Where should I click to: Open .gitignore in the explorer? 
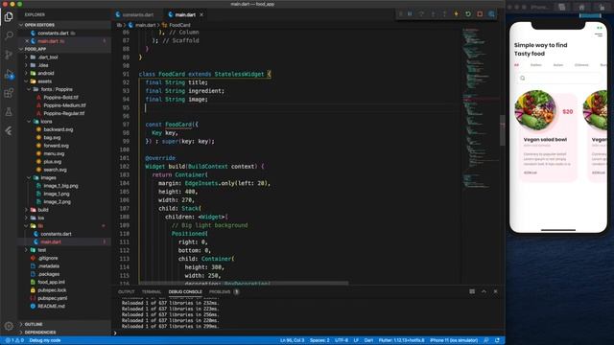click(48, 258)
